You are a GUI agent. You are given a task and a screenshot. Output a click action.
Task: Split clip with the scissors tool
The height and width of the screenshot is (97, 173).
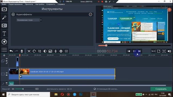tap(29, 51)
